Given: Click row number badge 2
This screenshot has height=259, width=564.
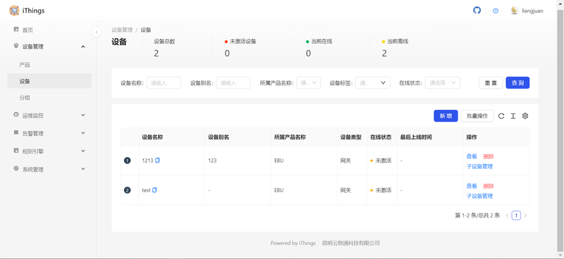Looking at the screenshot, I should coord(128,191).
